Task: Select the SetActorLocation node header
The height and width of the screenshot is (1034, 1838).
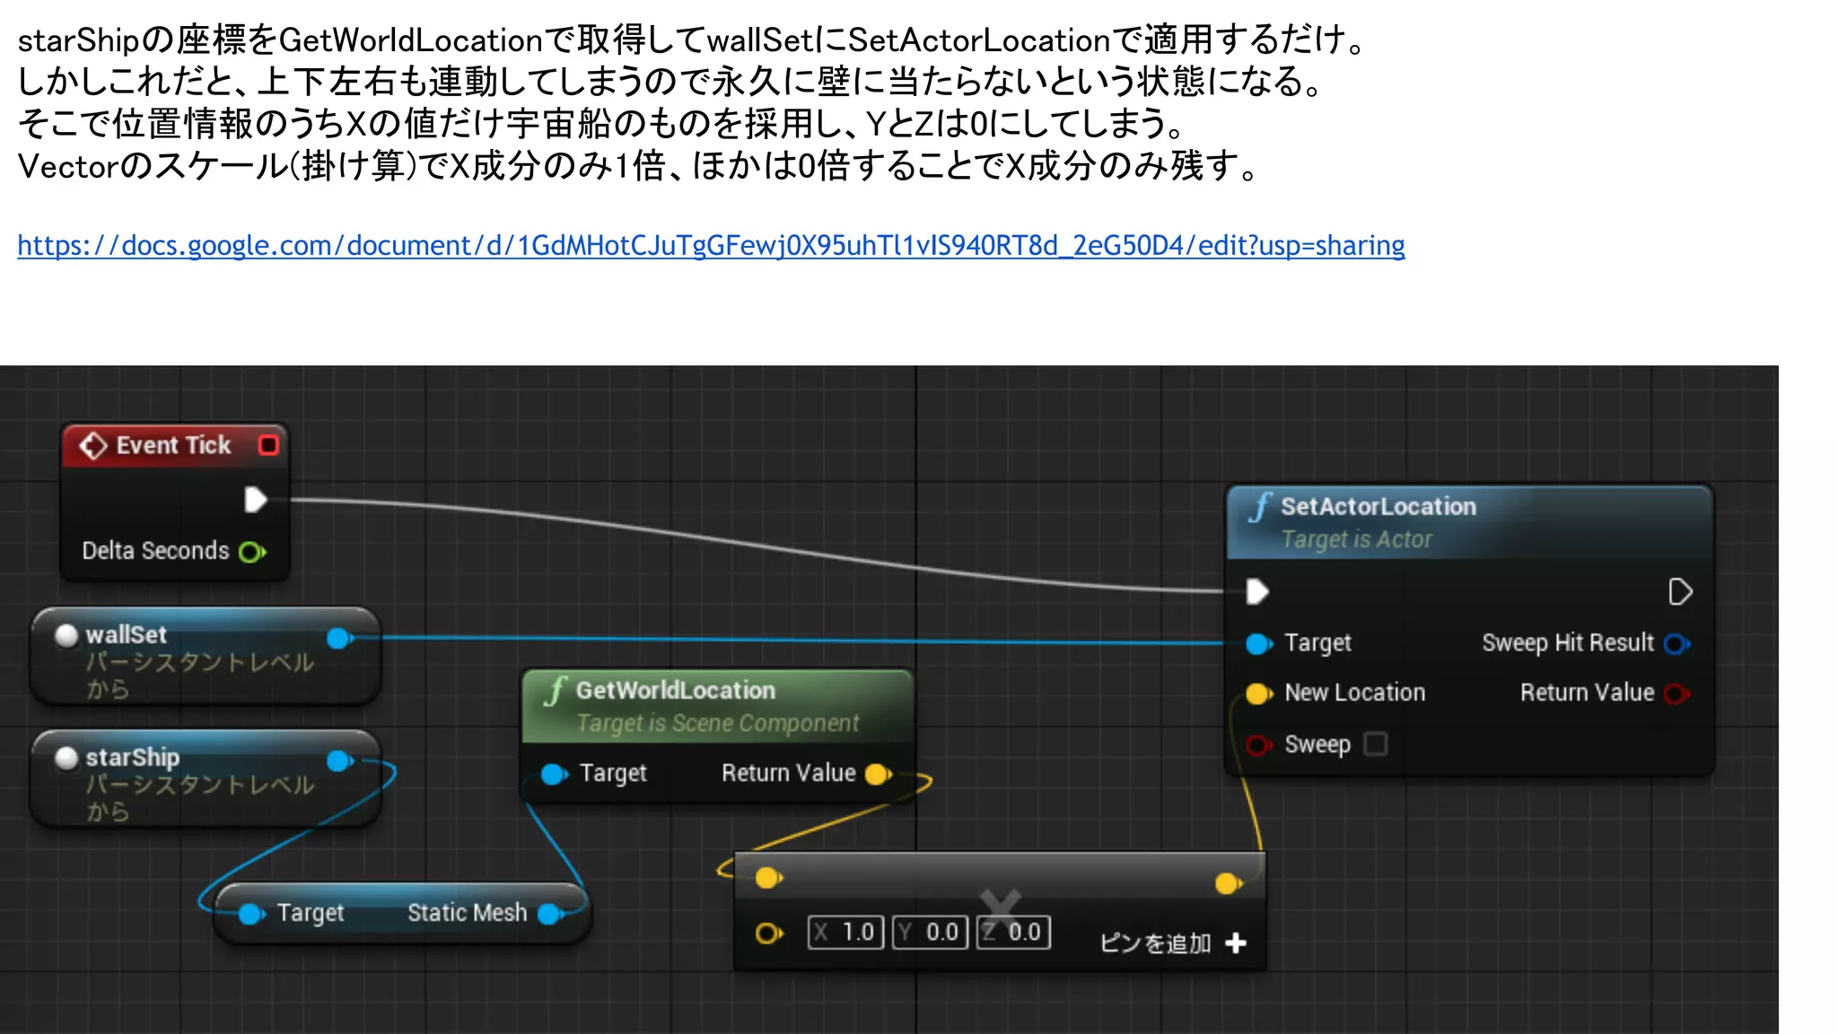Action: pos(1469,522)
